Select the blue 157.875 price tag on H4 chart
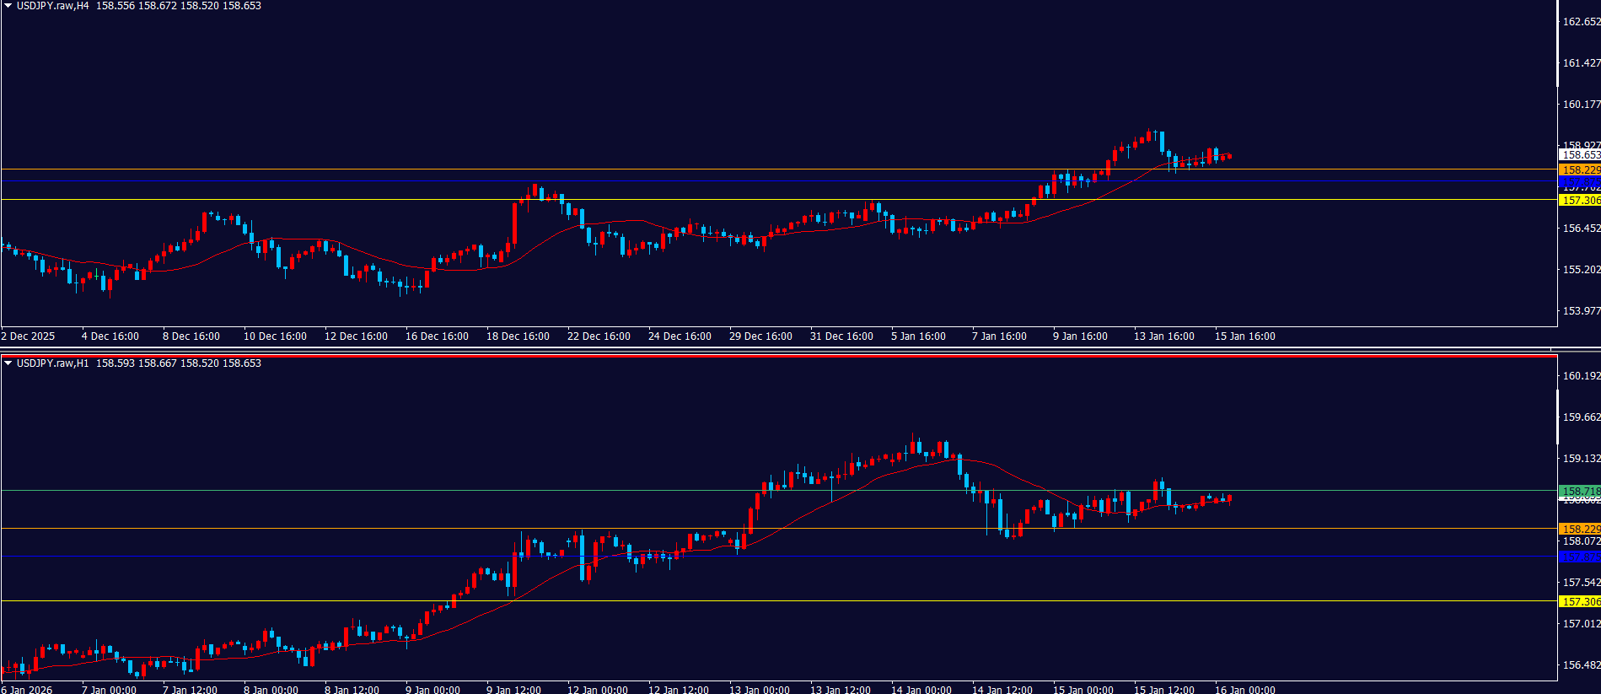The image size is (1601, 694). (1579, 181)
